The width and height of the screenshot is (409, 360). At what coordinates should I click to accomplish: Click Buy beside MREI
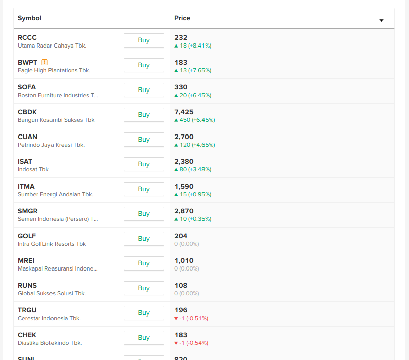pyautogui.click(x=144, y=263)
